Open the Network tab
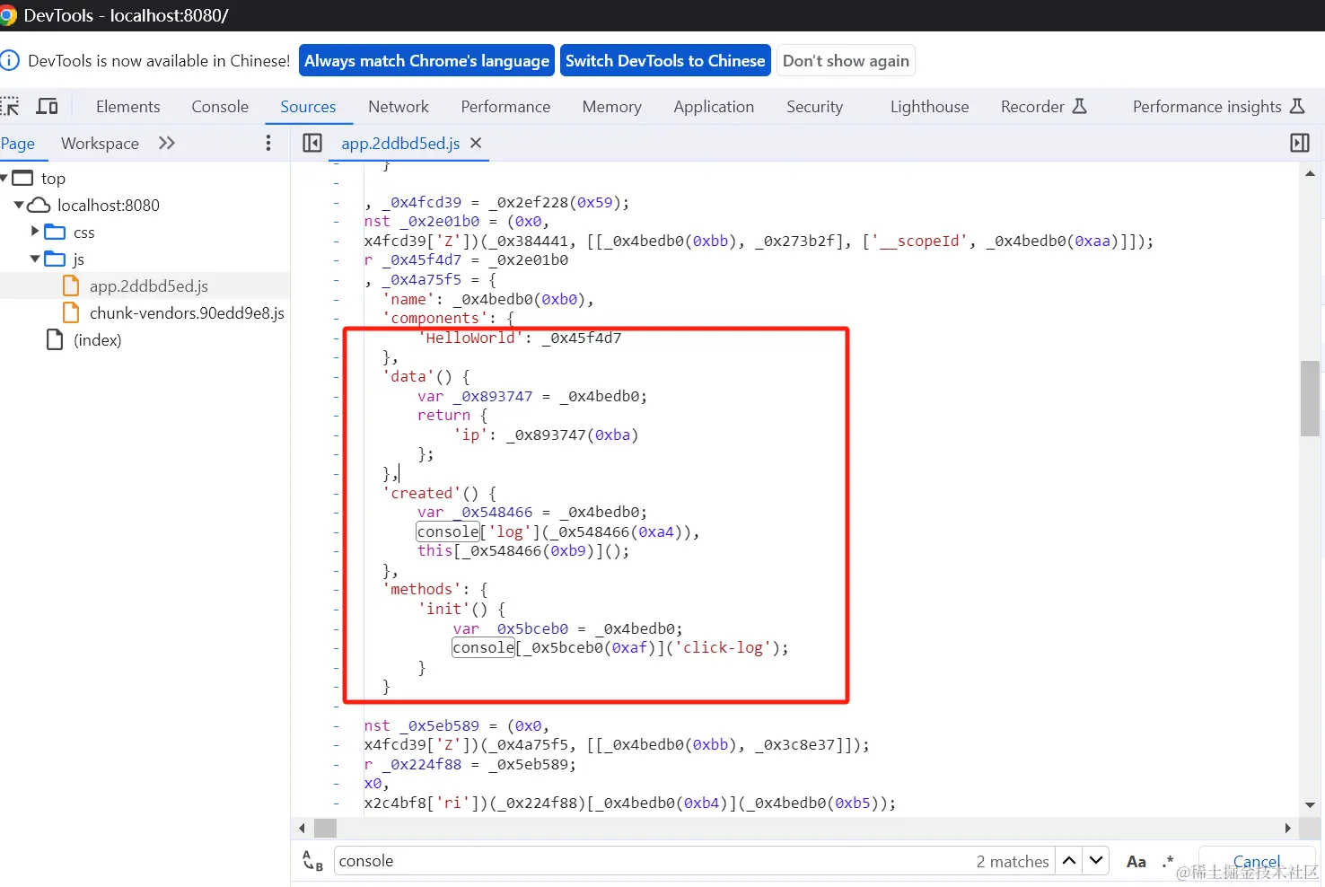This screenshot has height=887, width=1325. (399, 107)
